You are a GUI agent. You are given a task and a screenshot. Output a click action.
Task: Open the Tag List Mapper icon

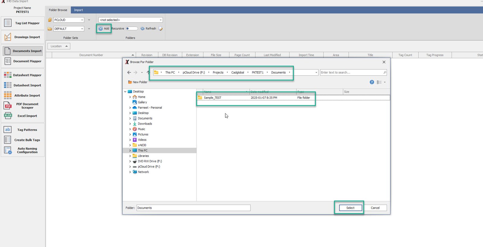coord(8,23)
